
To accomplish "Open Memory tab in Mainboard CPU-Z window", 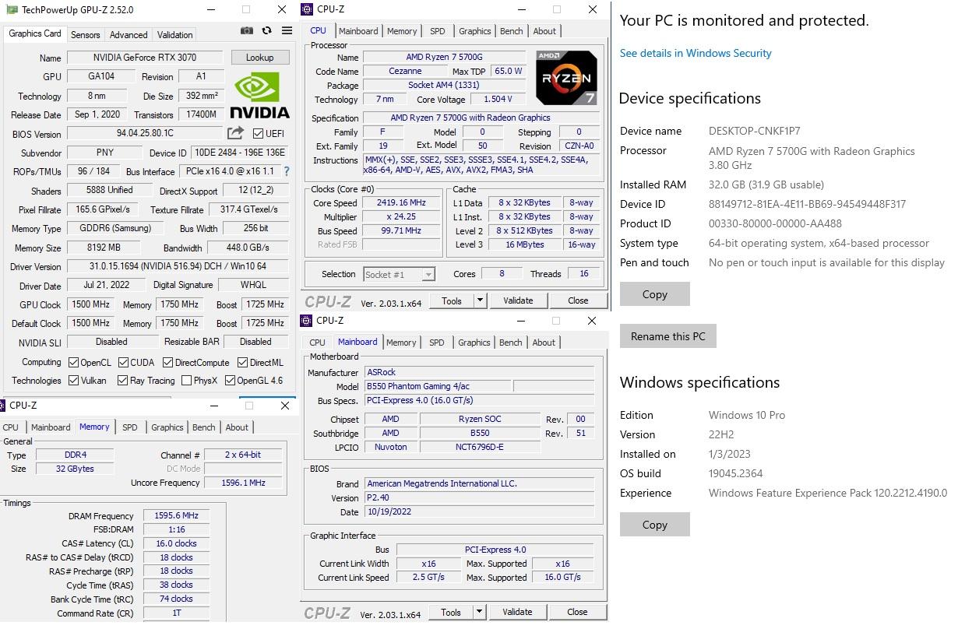I will [x=401, y=343].
